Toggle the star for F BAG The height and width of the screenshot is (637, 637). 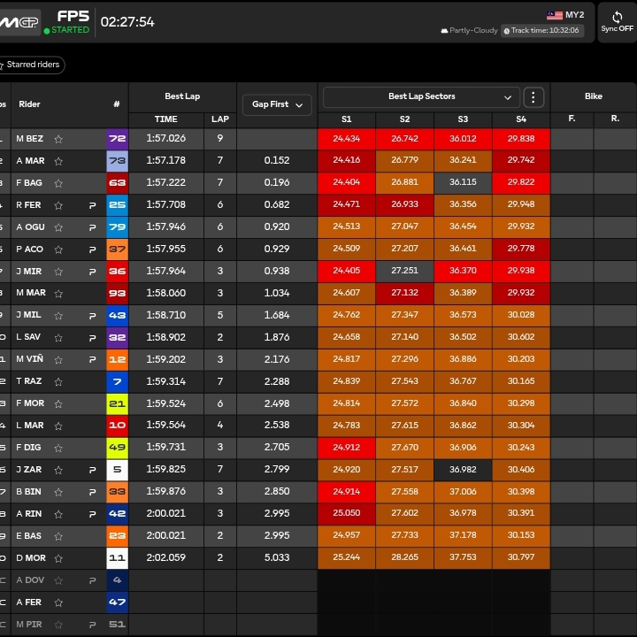point(58,183)
